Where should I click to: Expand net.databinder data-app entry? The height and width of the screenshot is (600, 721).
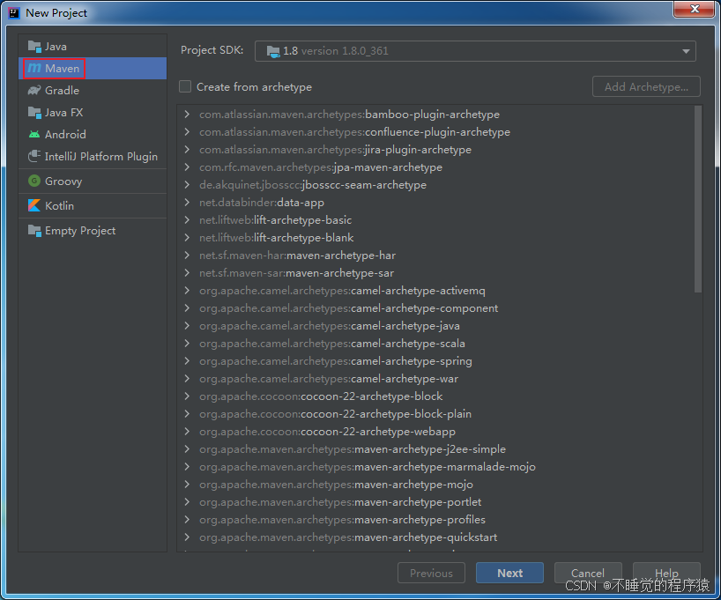tap(187, 203)
